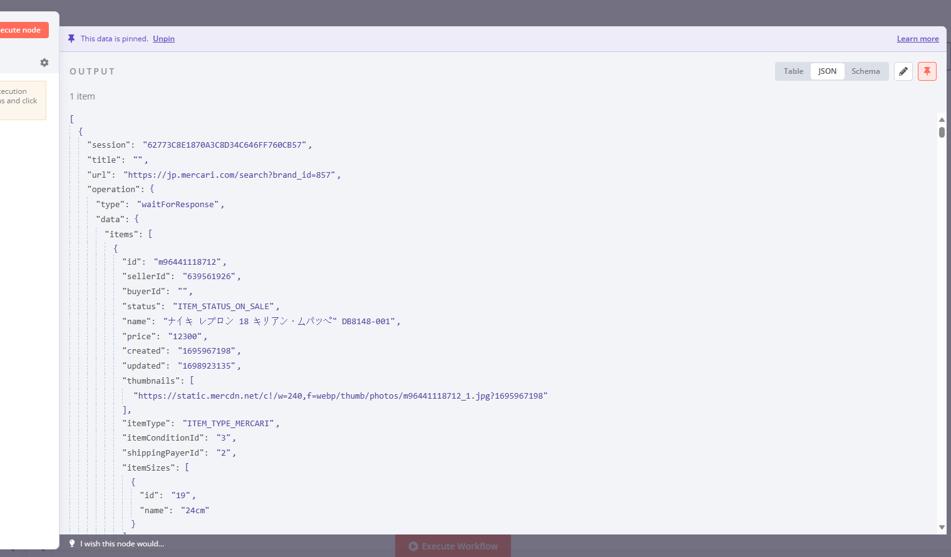The width and height of the screenshot is (951, 557).
Task: Open the node settings gear icon
Action: (x=44, y=63)
